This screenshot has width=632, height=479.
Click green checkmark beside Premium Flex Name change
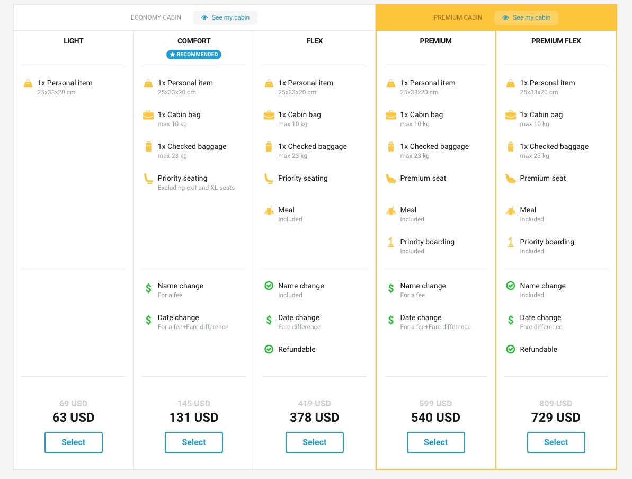[x=511, y=286]
